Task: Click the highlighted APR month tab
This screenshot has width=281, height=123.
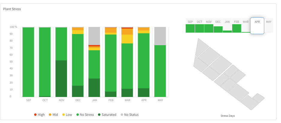Action: point(257,26)
